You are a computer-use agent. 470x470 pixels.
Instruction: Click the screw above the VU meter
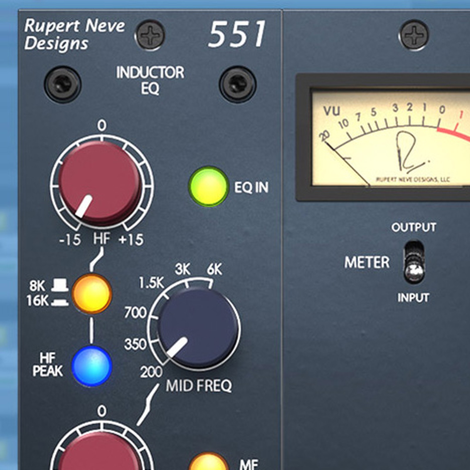click(x=414, y=35)
